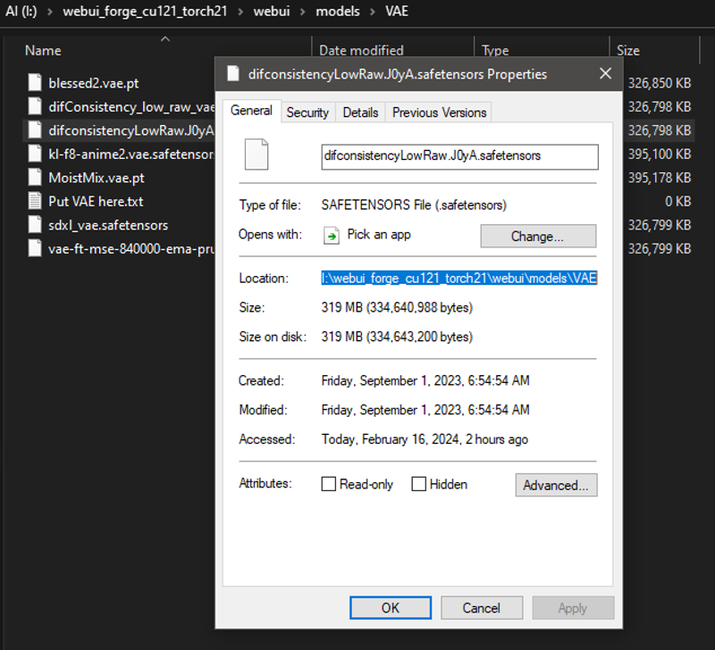Click the Modified date value
Screen dimensions: 715x650
coord(425,410)
